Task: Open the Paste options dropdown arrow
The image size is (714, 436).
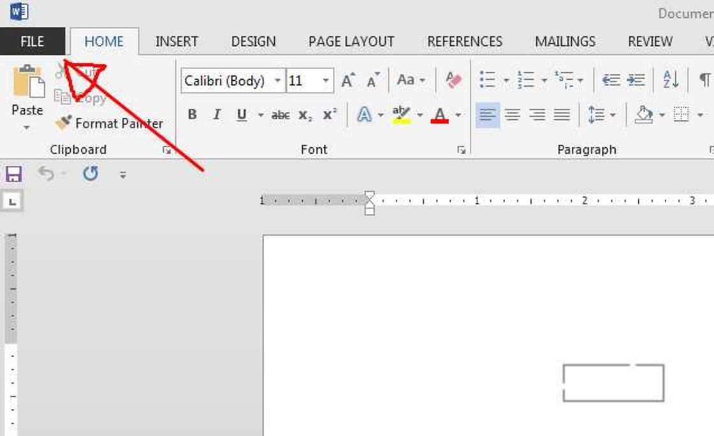Action: 27,127
